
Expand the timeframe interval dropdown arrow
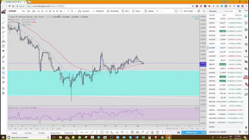click(64, 11)
